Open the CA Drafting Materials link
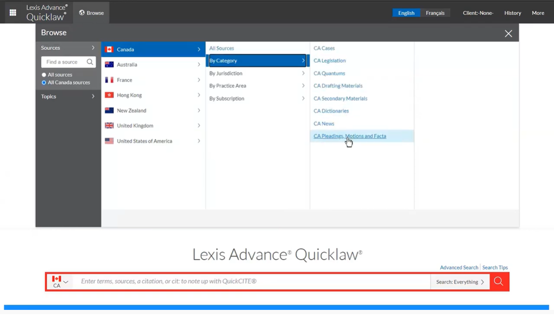Image resolution: width=554 pixels, height=315 pixels. [x=338, y=85]
